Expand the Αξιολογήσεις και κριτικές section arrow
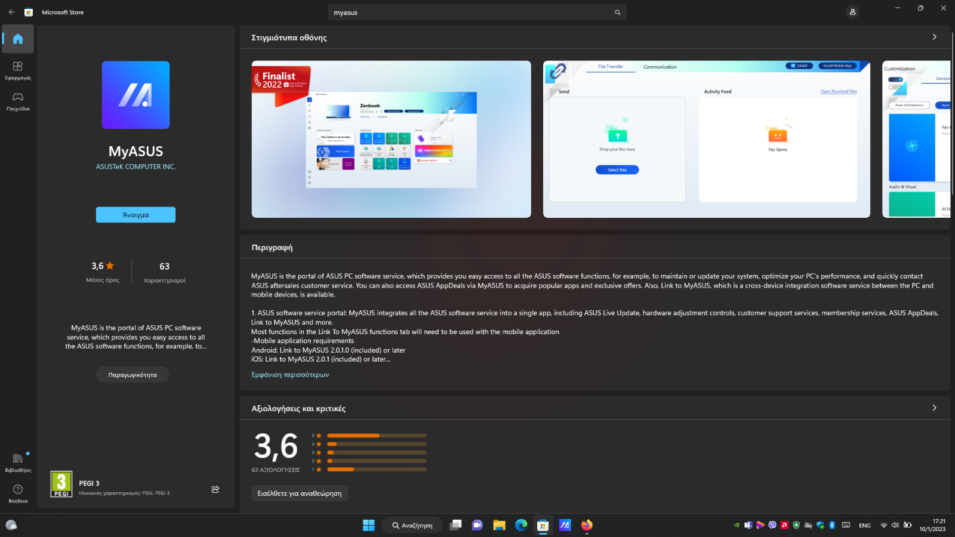 934,408
